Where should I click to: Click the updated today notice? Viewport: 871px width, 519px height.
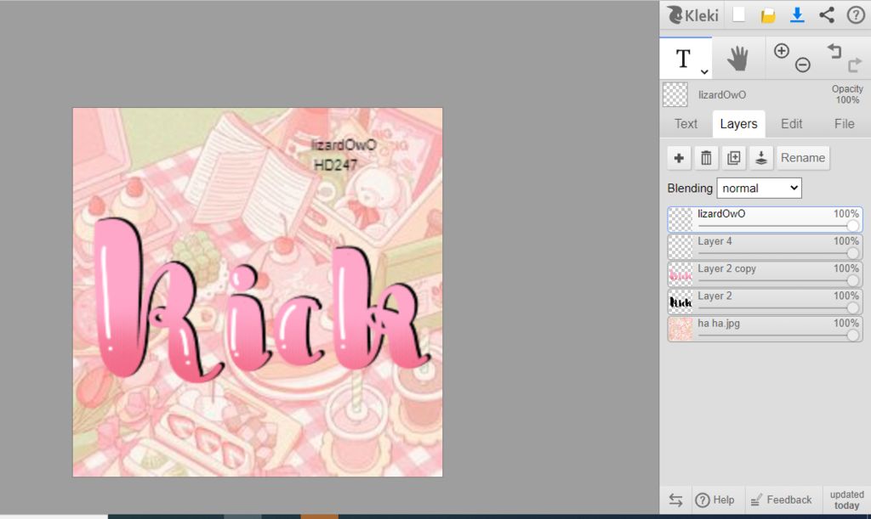click(846, 499)
